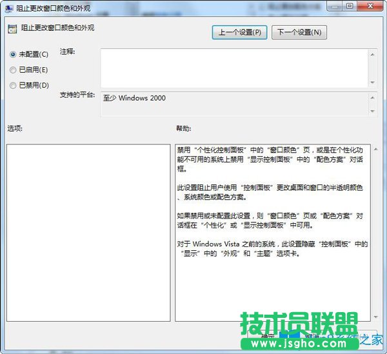Minimize the policy dialog window
Viewport: 387px width, 354px height.
pos(335,6)
